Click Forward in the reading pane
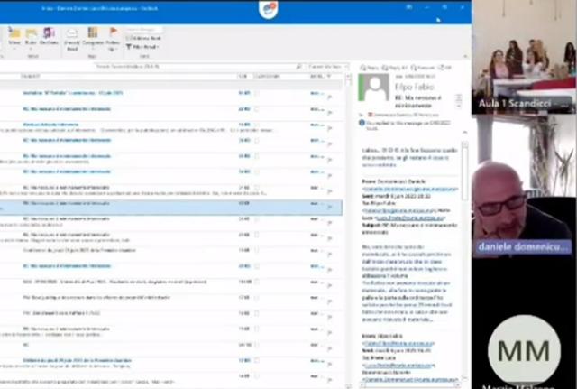 (422, 68)
